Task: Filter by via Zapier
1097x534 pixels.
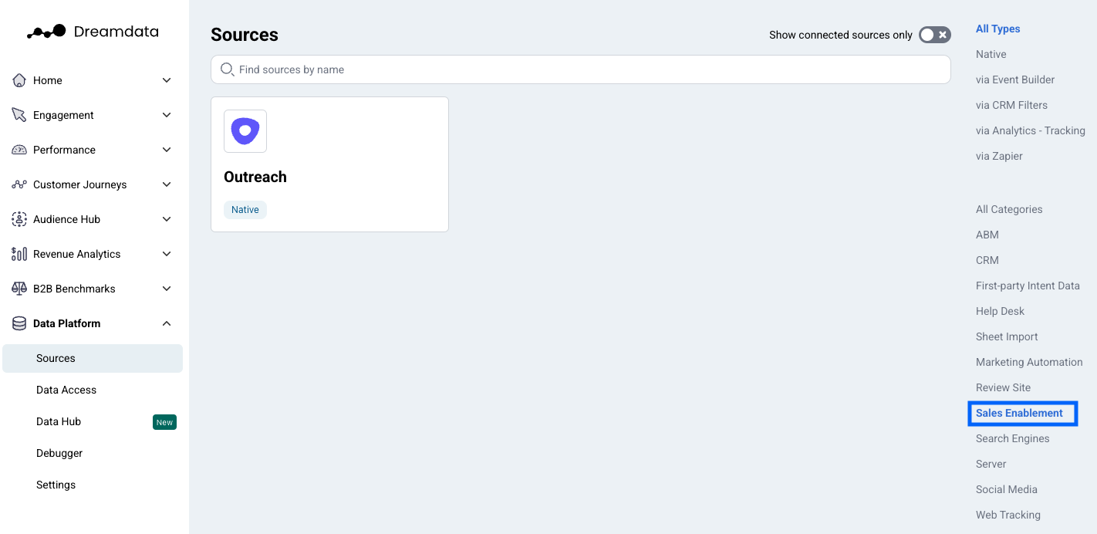Action: [x=999, y=156]
